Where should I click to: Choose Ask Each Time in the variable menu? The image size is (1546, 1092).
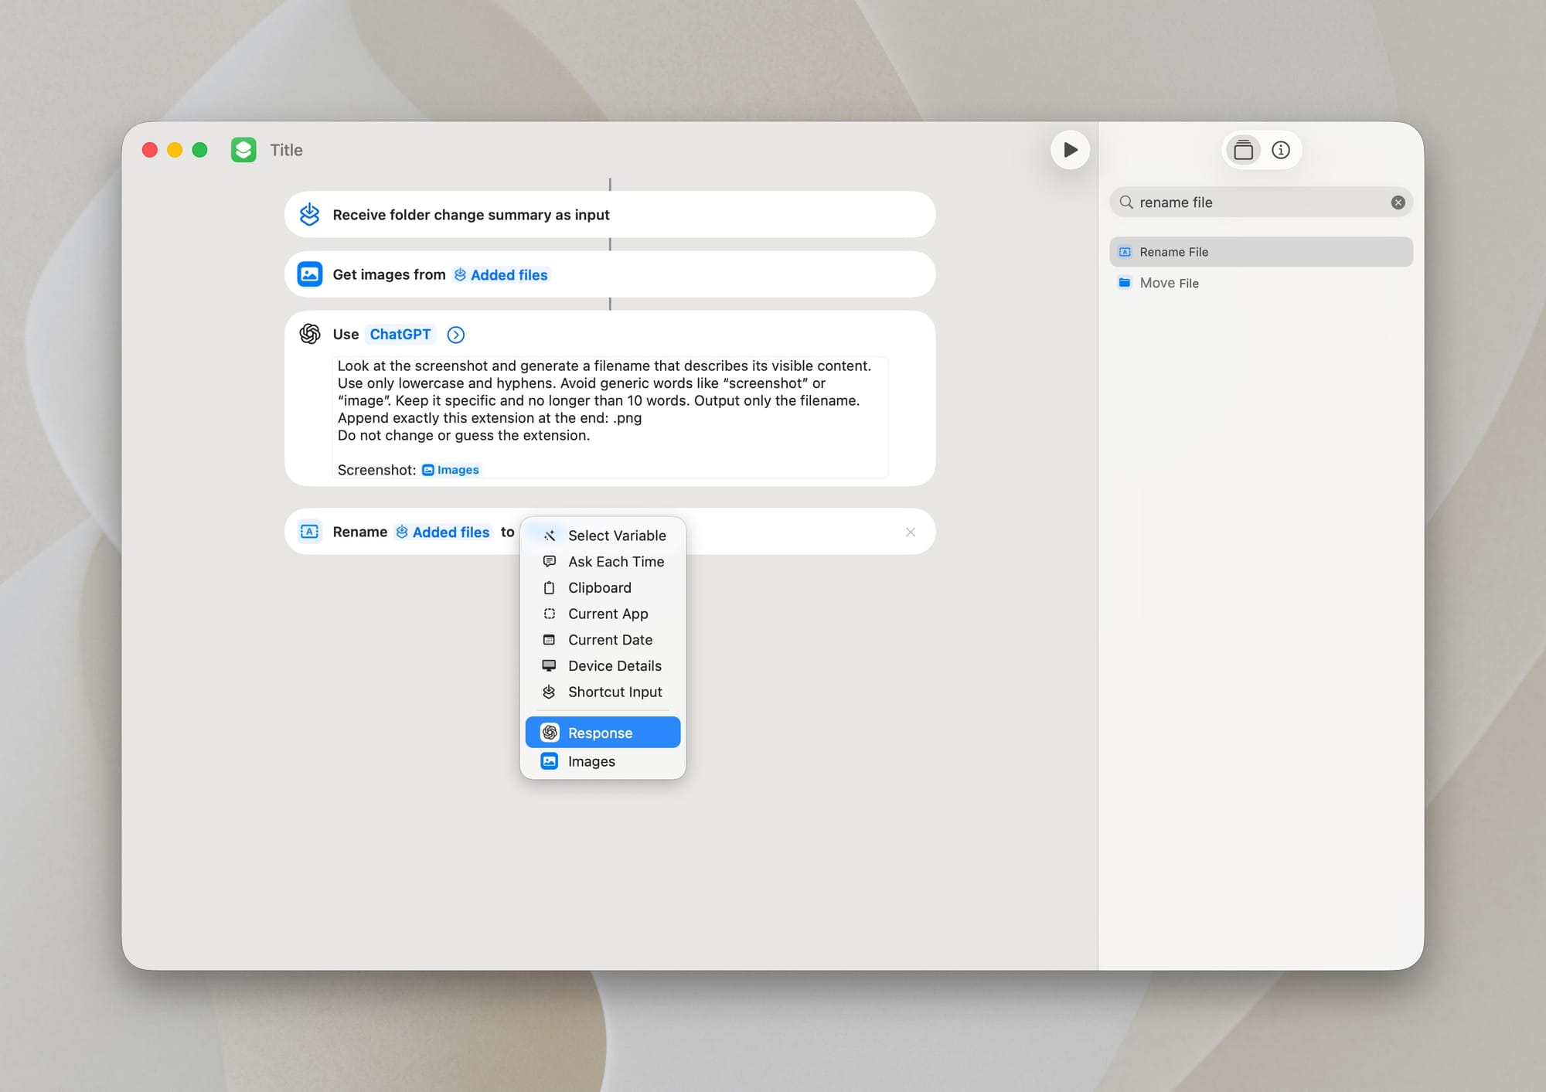615,561
